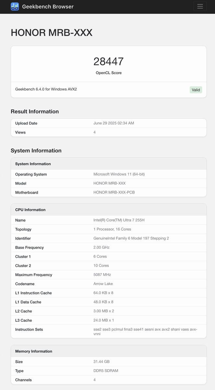Viewport: 215px width, 390px height.
Task: Click the Motherboard HONOR MRB-XXX-PCB value
Action: (114, 192)
